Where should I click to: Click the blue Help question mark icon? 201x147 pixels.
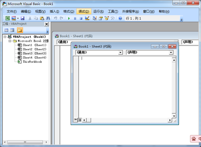pyautogui.click(x=120, y=18)
